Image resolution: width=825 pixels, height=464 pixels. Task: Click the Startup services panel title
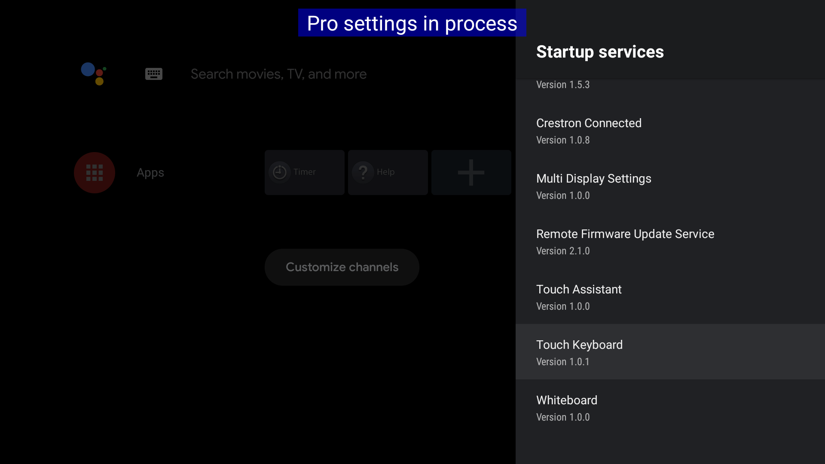tap(600, 52)
